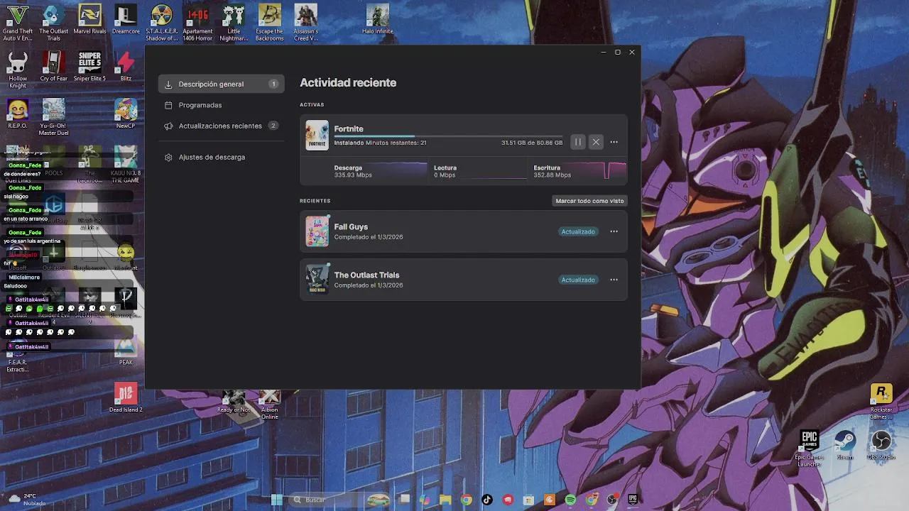The image size is (909, 511).
Task: Click the '31.51 GB de 80.86 GB' text
Action: [532, 143]
